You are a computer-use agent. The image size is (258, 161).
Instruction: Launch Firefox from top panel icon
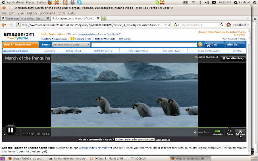pos(50,2)
